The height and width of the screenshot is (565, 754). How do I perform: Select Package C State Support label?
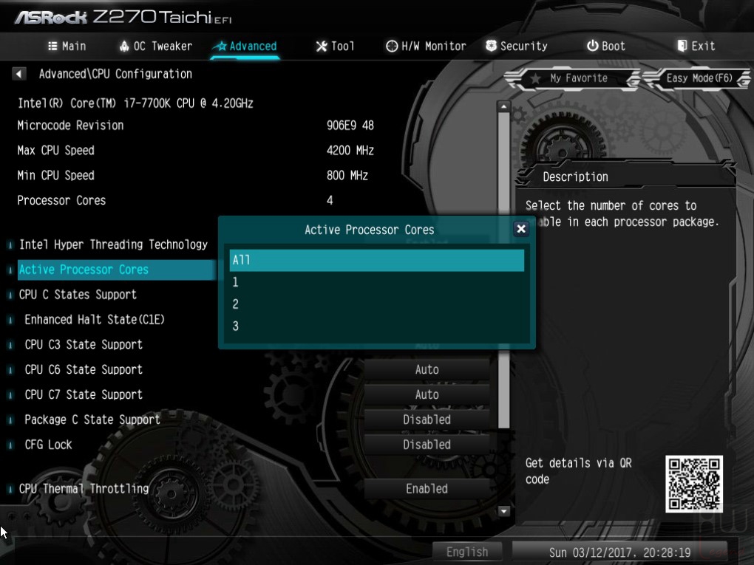tap(92, 420)
